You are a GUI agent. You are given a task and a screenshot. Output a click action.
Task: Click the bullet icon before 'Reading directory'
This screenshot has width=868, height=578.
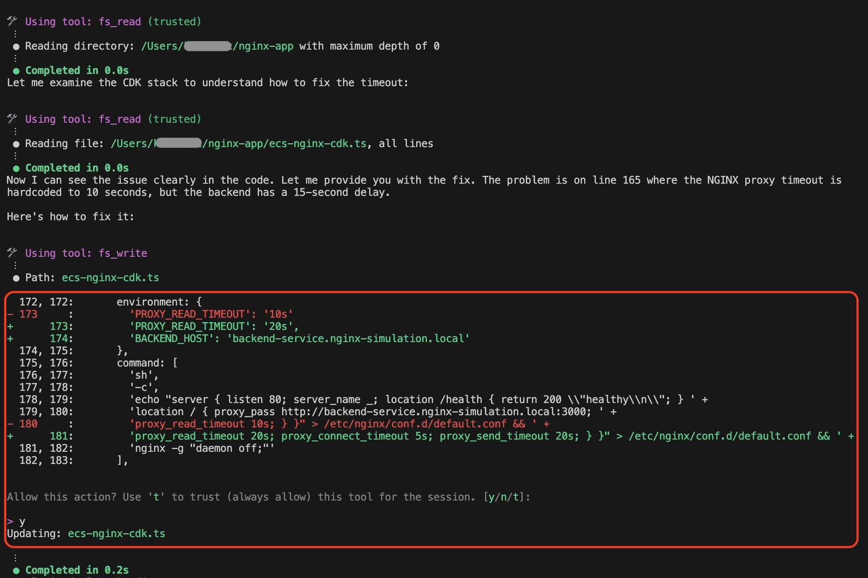click(16, 46)
